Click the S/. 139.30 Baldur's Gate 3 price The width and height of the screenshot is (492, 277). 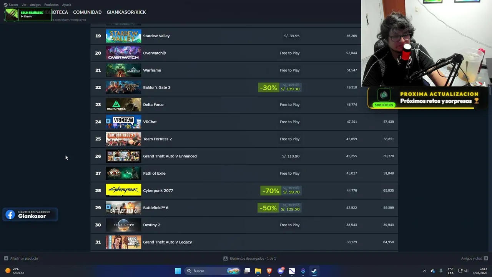(x=290, y=89)
